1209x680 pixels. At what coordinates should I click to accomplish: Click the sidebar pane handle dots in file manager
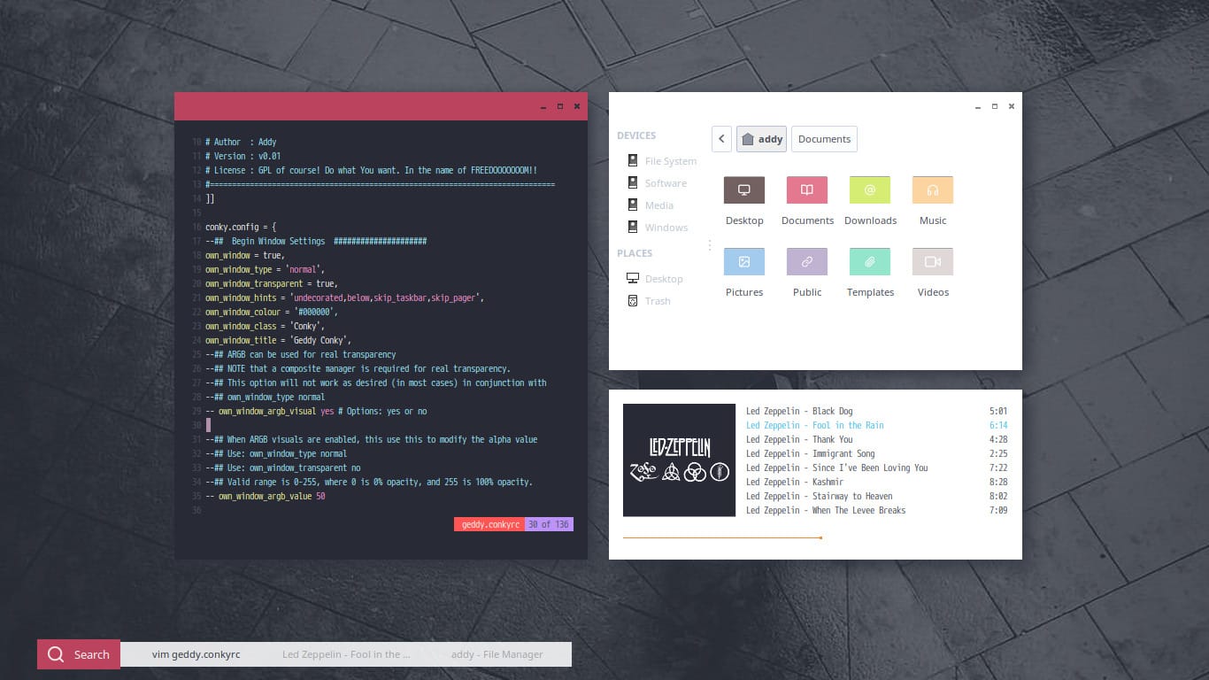tap(709, 245)
